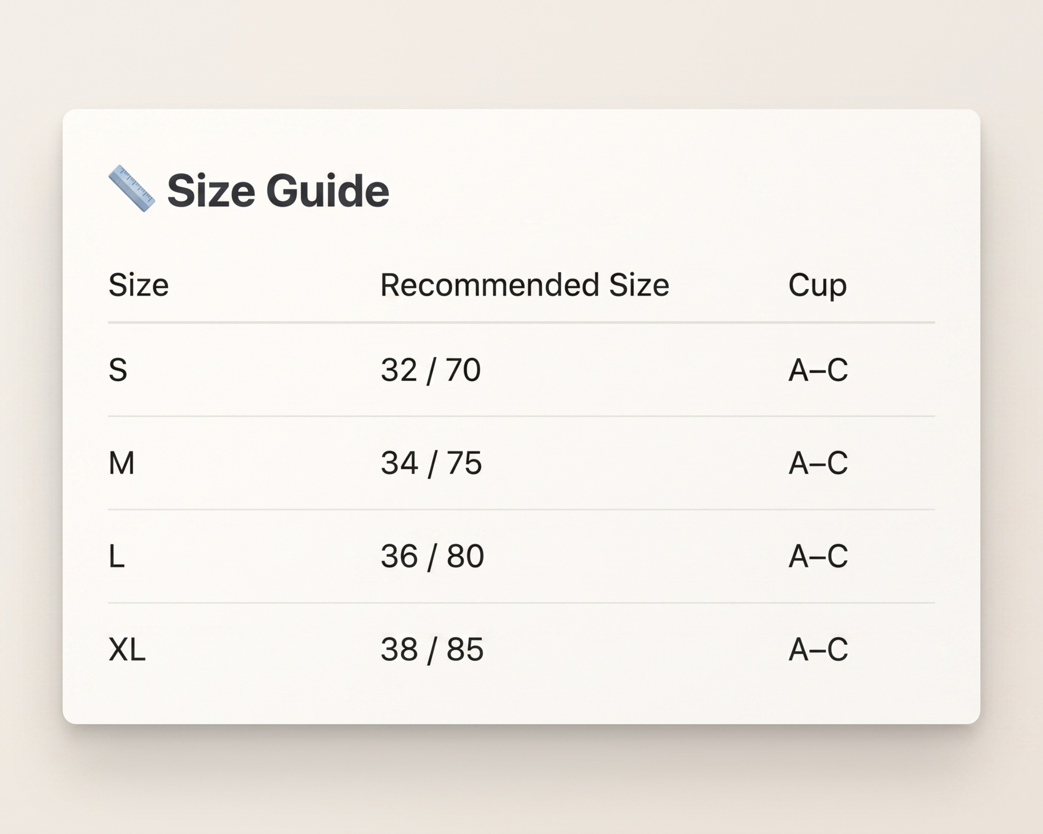Click the 36 / 80 recommended size
This screenshot has height=834, width=1043.
pyautogui.click(x=433, y=557)
